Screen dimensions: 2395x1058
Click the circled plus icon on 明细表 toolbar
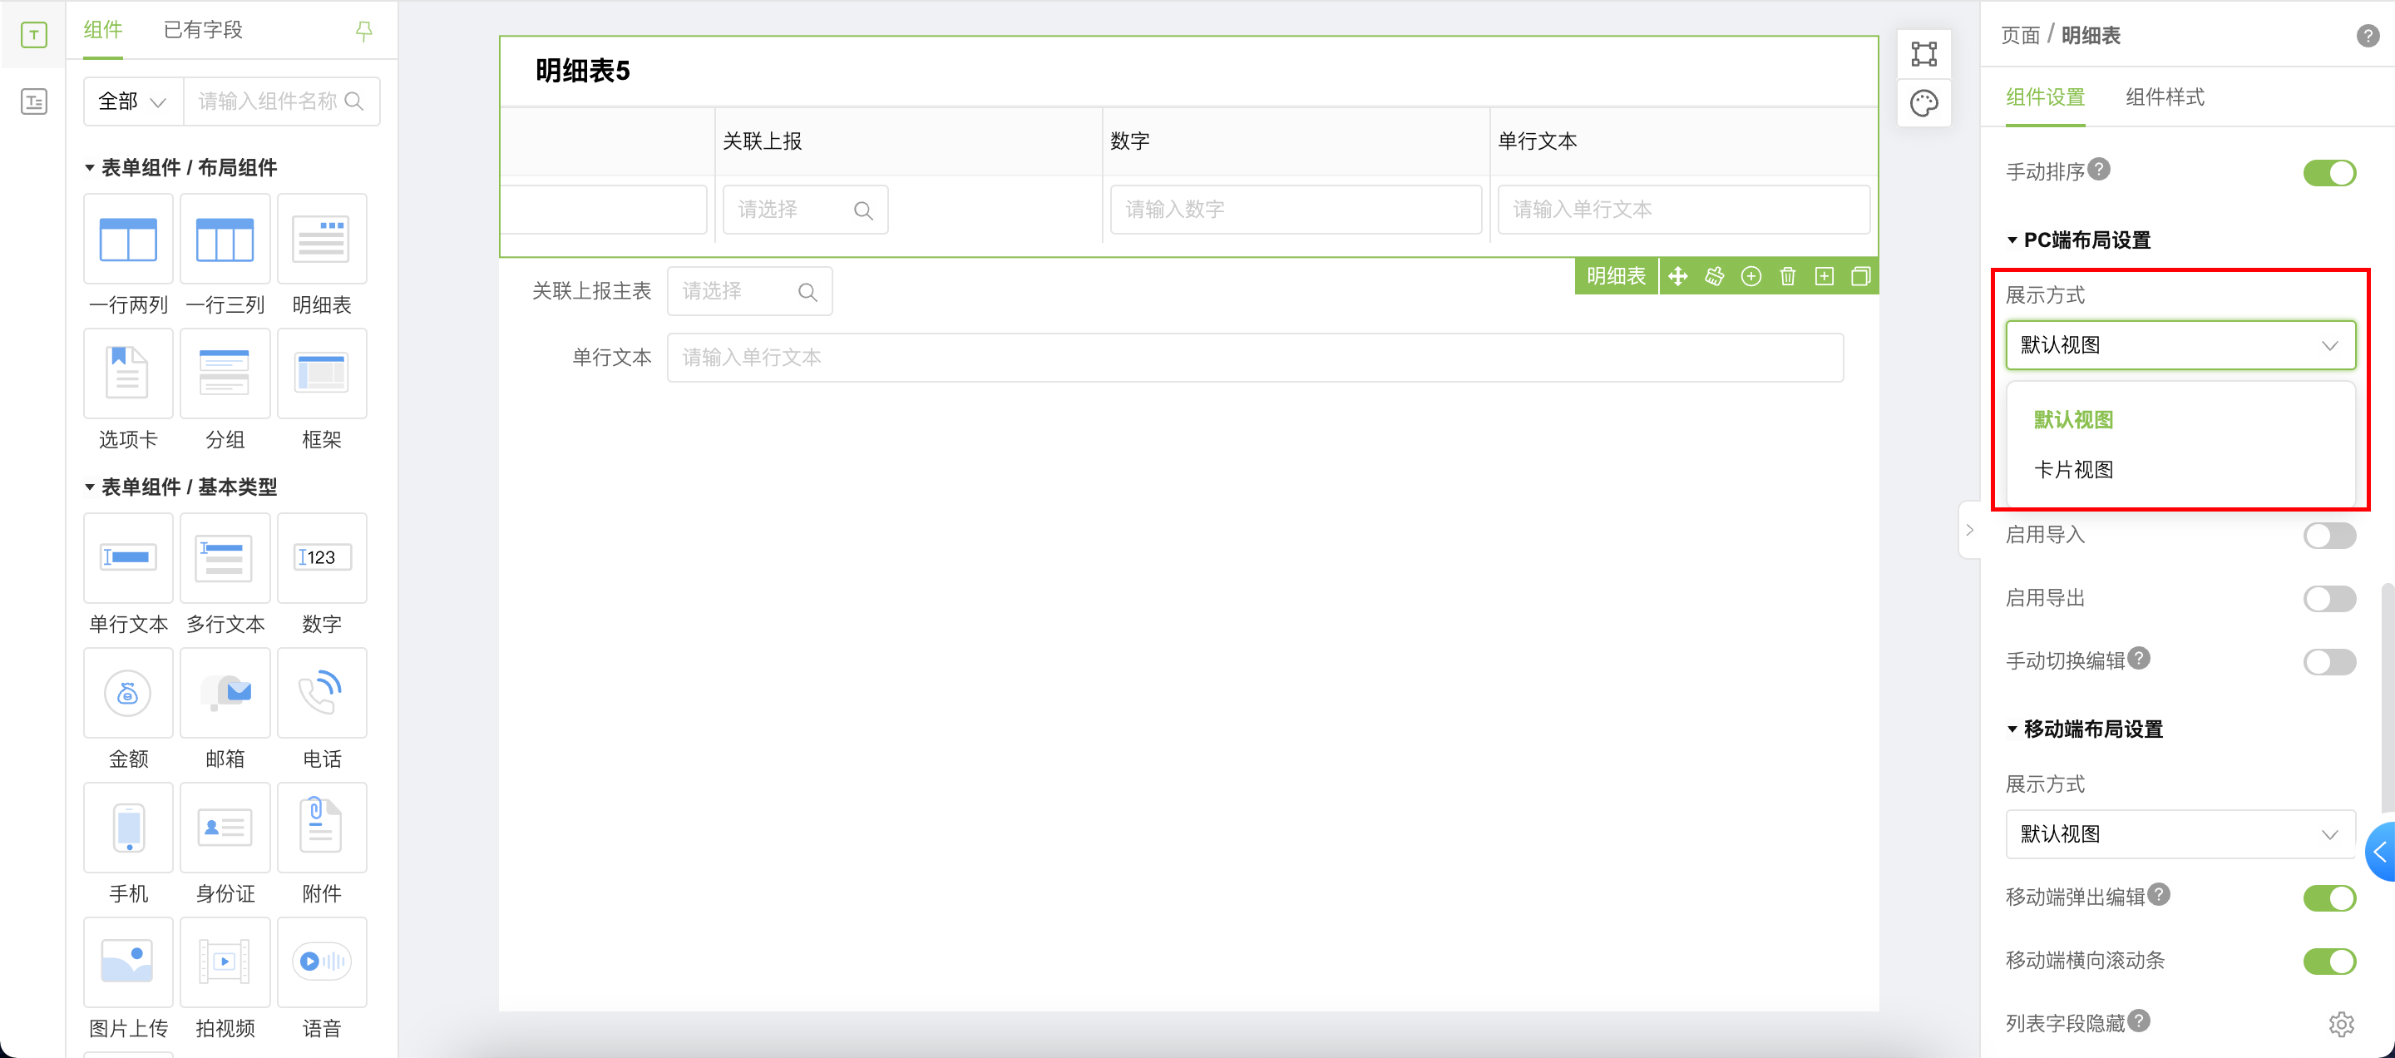(1751, 276)
